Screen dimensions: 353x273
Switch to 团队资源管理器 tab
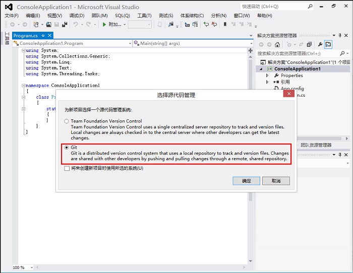click(x=316, y=145)
